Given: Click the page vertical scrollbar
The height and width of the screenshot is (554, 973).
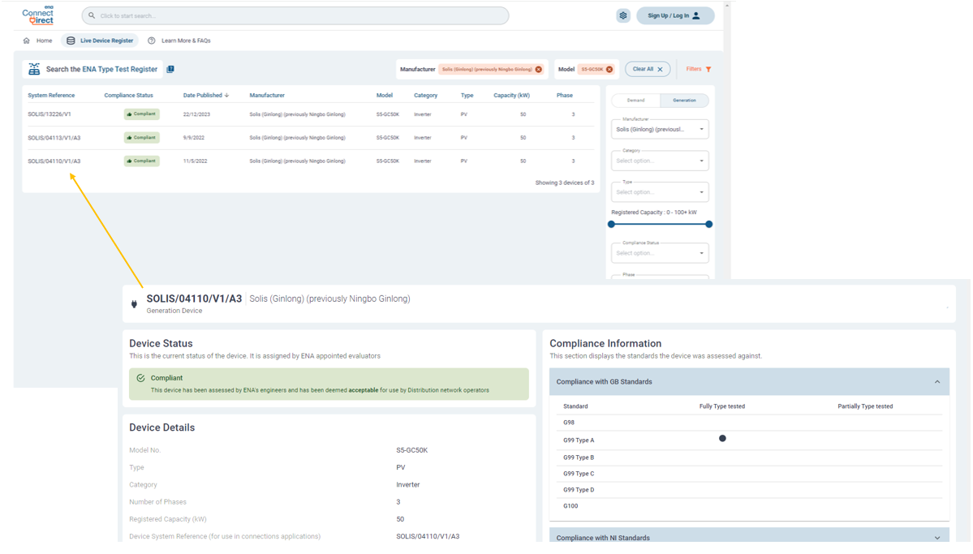Looking at the screenshot, I should pos(726,140).
